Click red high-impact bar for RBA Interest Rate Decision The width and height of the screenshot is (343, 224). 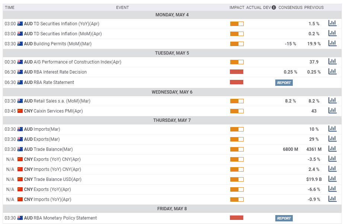click(237, 72)
